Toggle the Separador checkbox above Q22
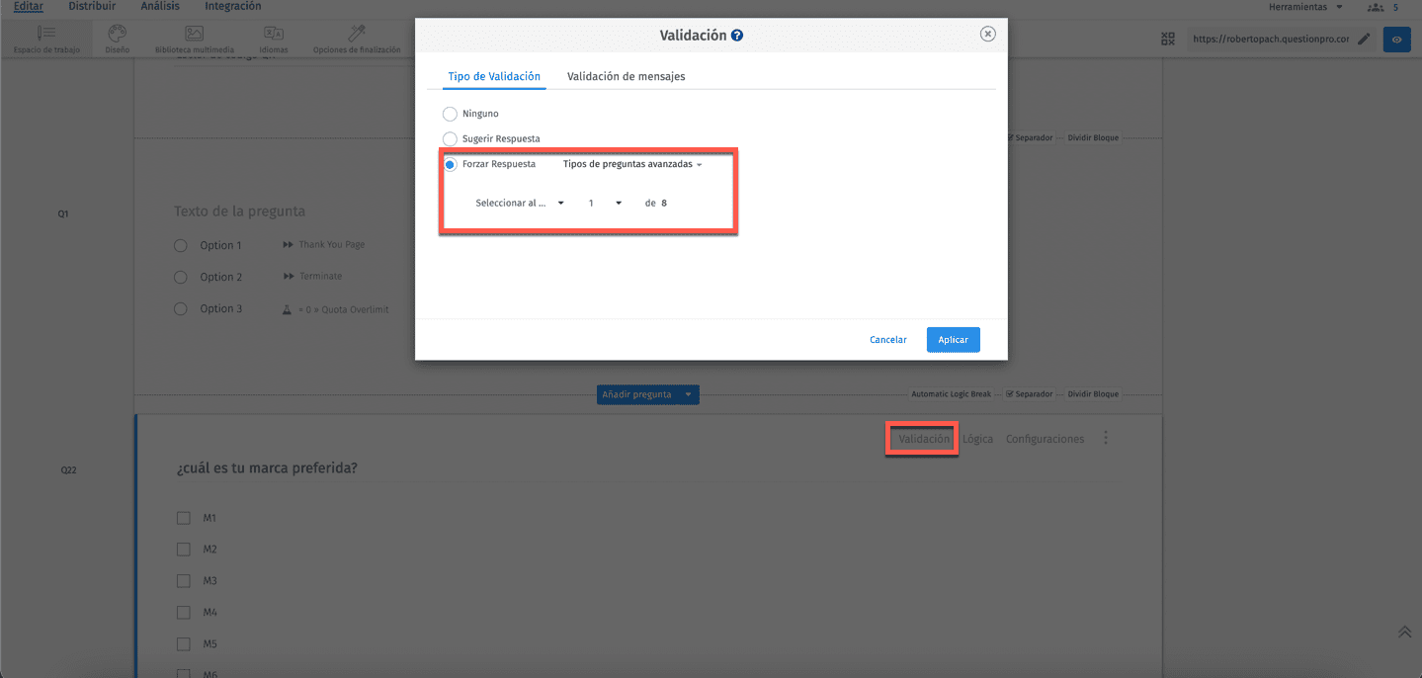The image size is (1422, 678). pyautogui.click(x=1009, y=394)
